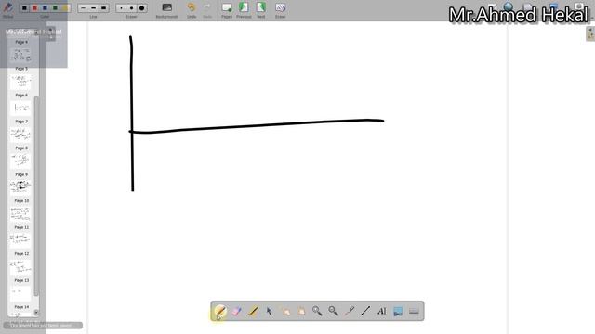The width and height of the screenshot is (595, 334).
Task: Select the Pen tool in bottom palette
Action: click(x=220, y=312)
